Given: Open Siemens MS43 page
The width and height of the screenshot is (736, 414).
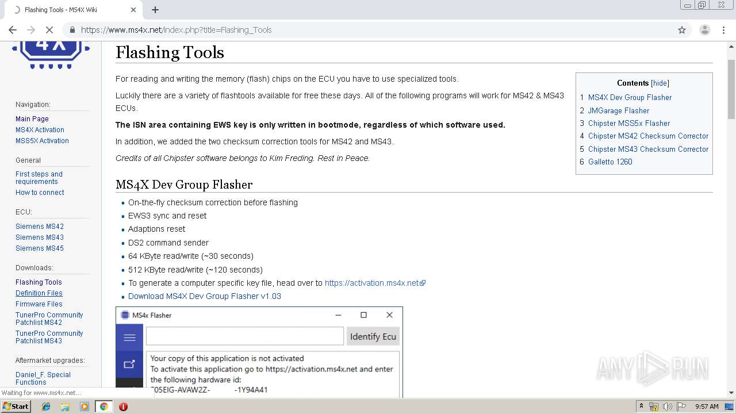Looking at the screenshot, I should point(40,237).
